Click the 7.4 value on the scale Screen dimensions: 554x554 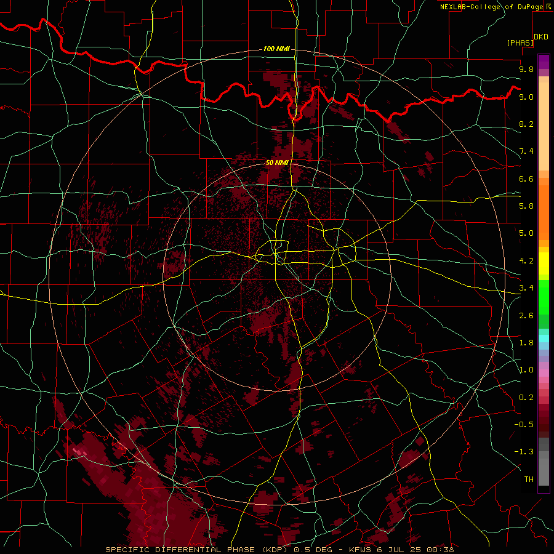tap(526, 151)
